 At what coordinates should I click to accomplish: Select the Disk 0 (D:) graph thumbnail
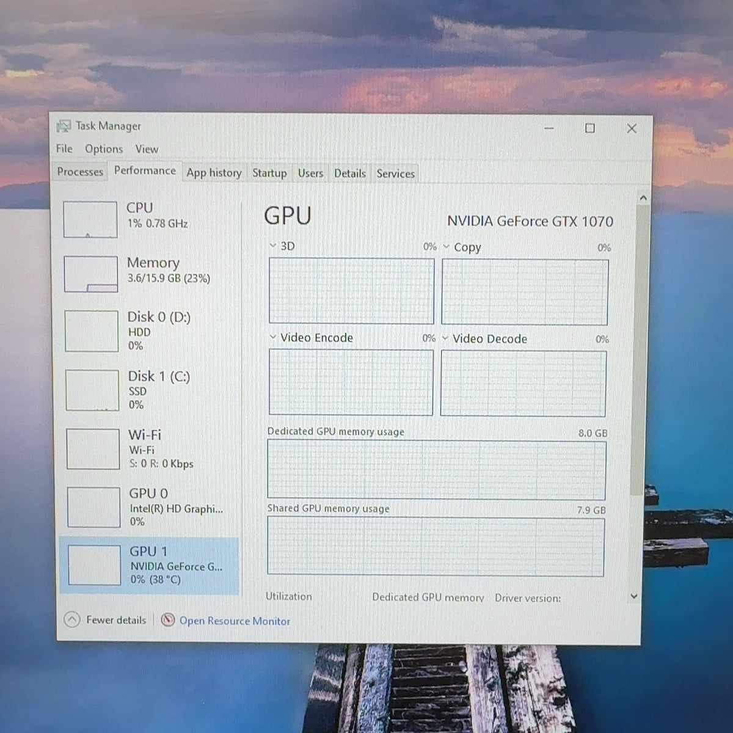92,331
